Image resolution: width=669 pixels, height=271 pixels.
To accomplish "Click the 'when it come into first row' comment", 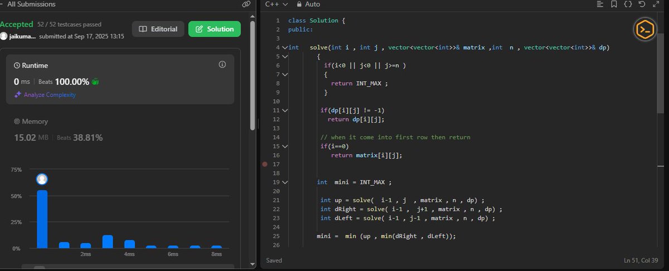I will pos(395,137).
